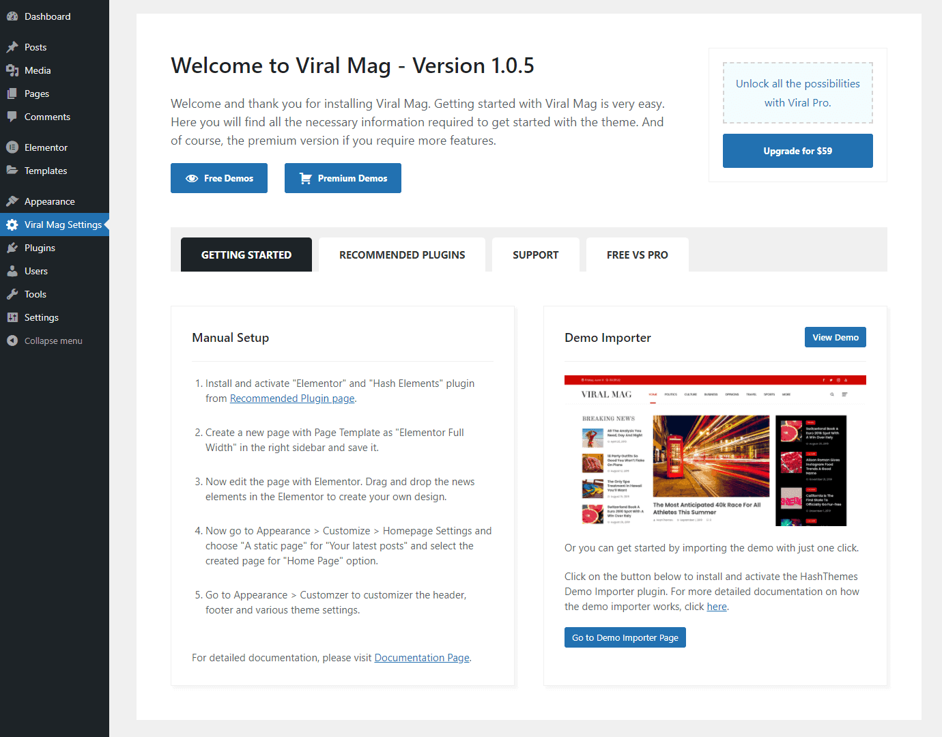Click the Tools wrench icon
The width and height of the screenshot is (942, 737).
(12, 294)
